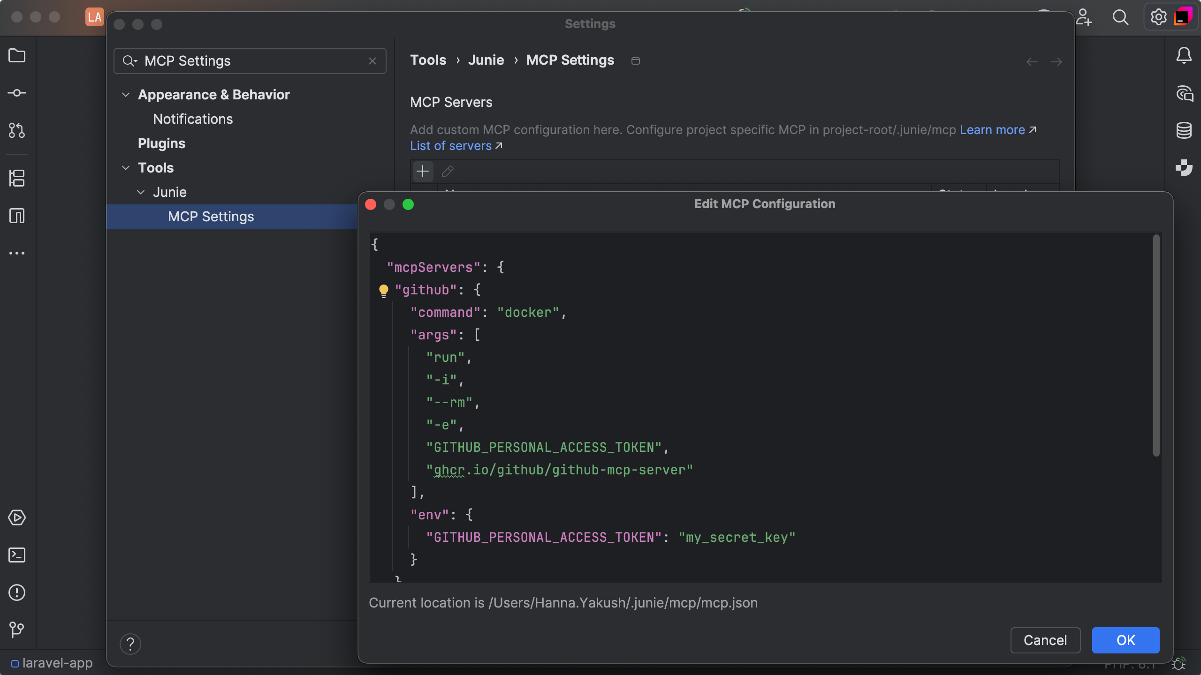
Task: Click Cancel in Edit MCP Configuration
Action: 1045,640
